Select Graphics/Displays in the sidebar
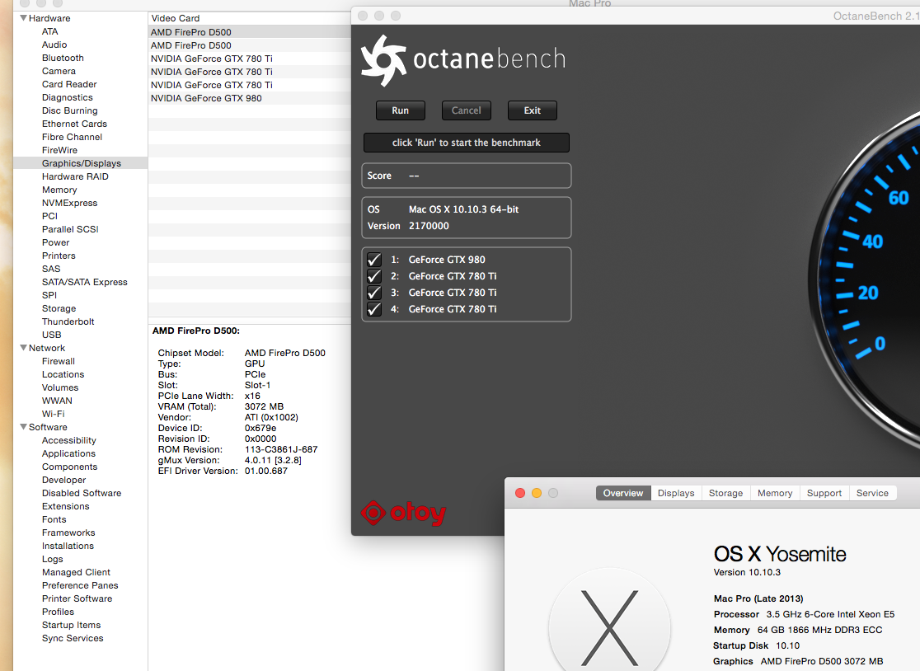Screen dimensions: 920x671 [x=81, y=163]
